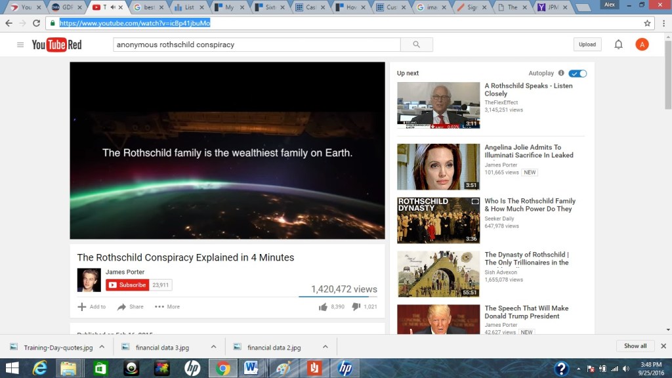Go to the YouTube Red home logo
Screen dimensions: 672x378
[x=56, y=45]
